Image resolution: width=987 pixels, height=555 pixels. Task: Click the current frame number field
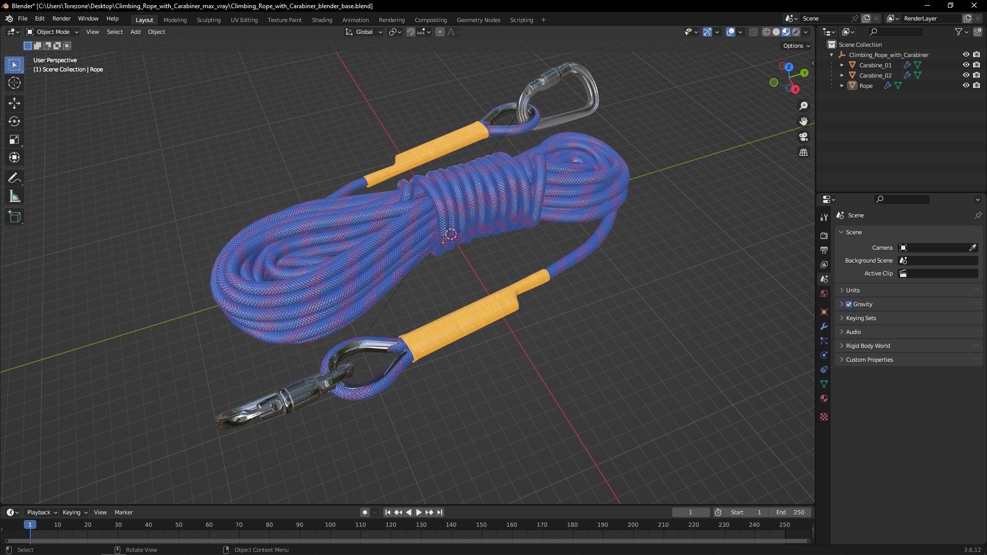(x=690, y=512)
